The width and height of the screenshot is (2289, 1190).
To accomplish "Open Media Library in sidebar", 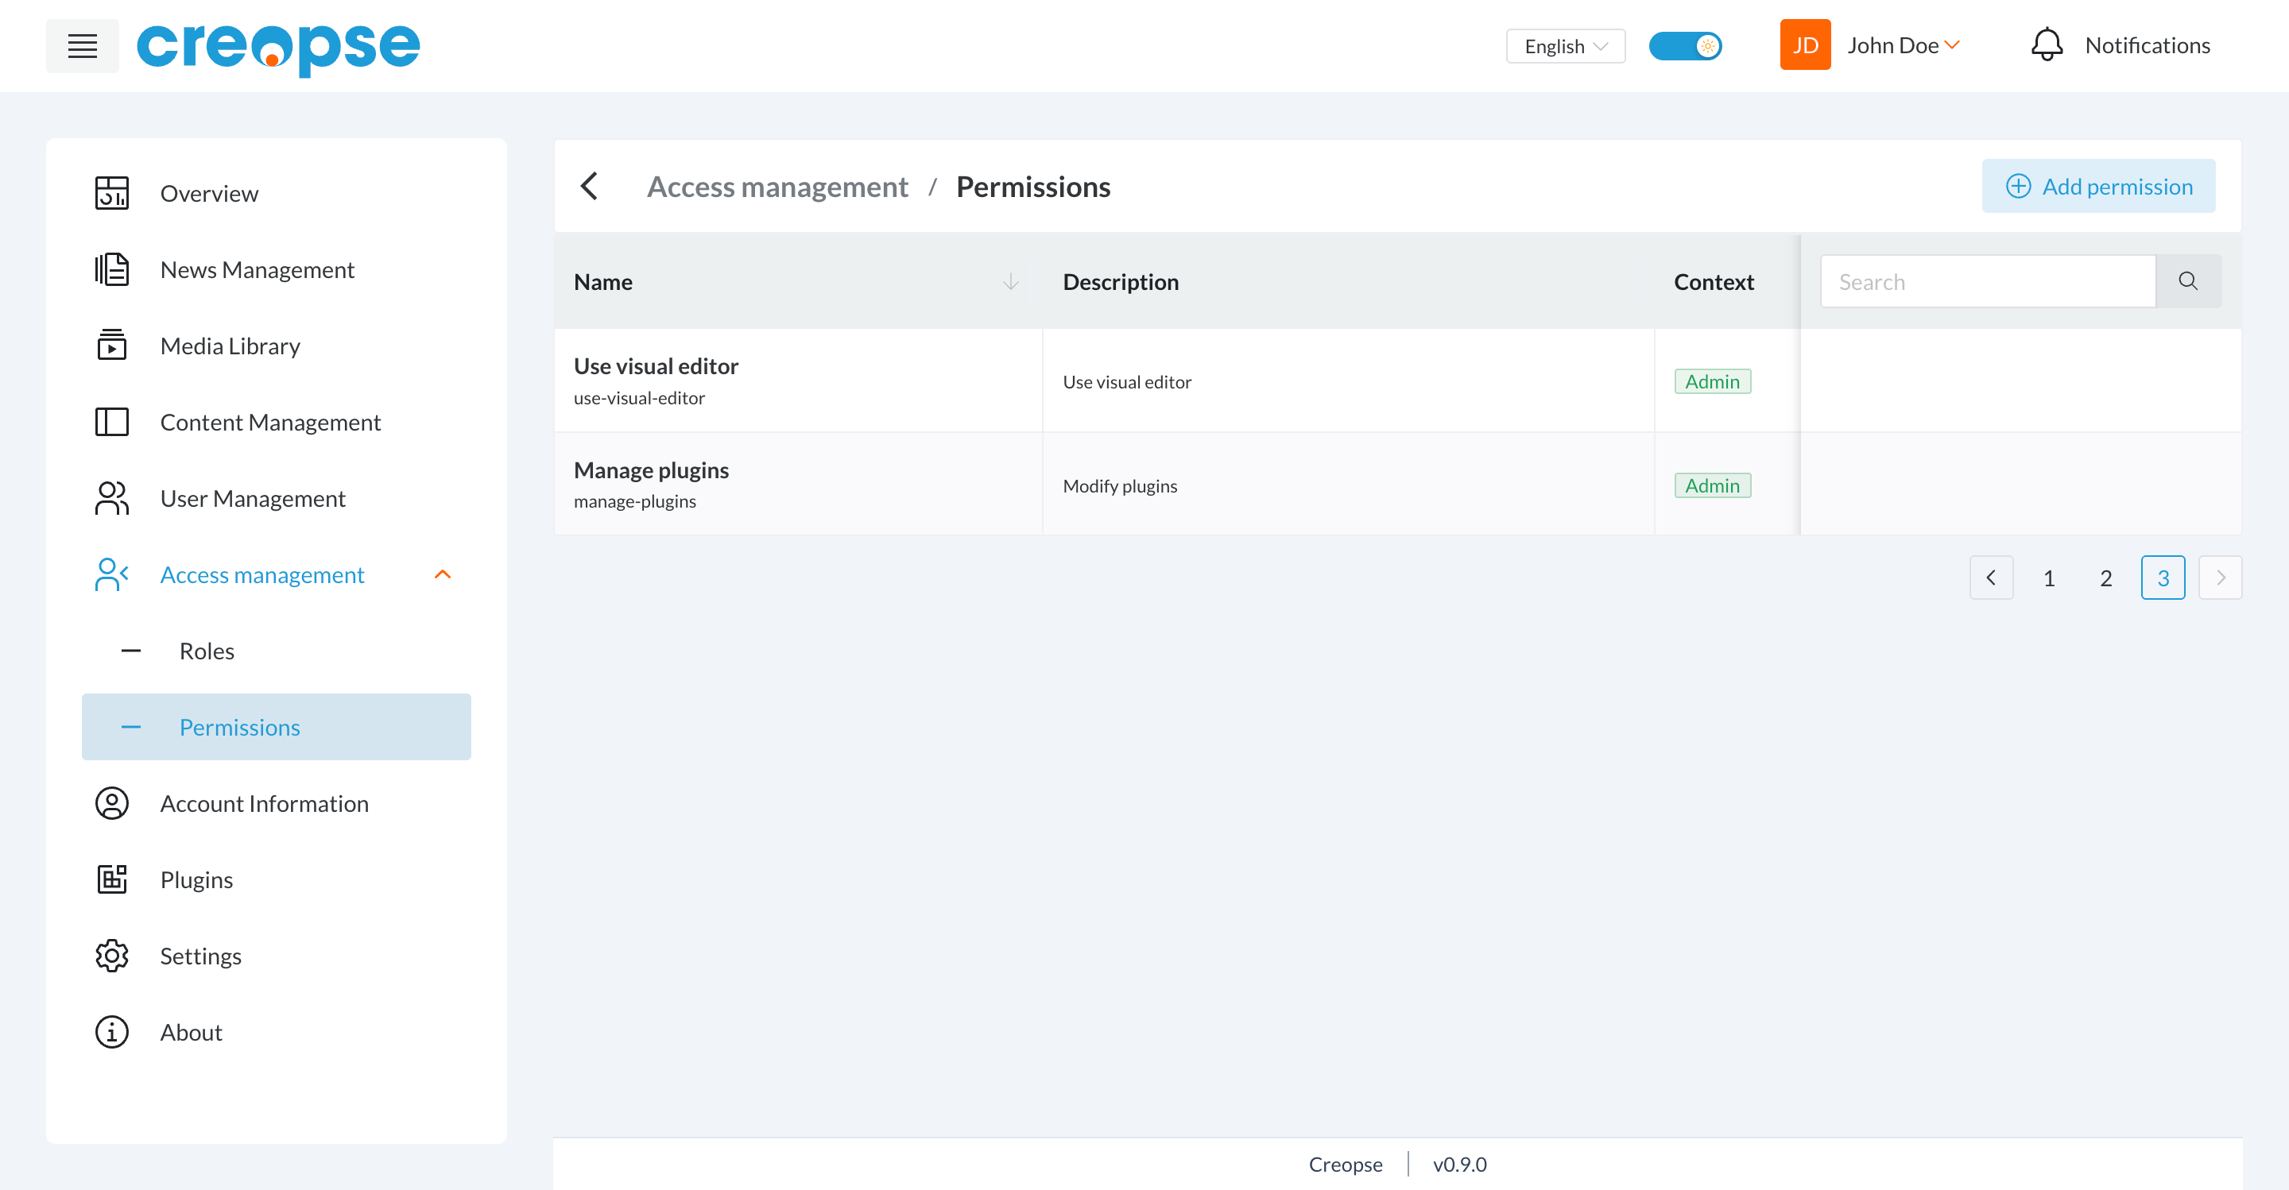I will point(277,346).
